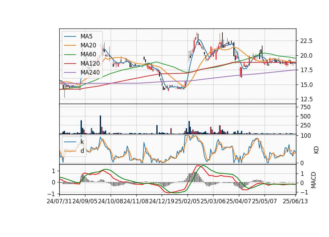
Task: Click the 25/06/13 date tick label
Action: tap(295, 201)
